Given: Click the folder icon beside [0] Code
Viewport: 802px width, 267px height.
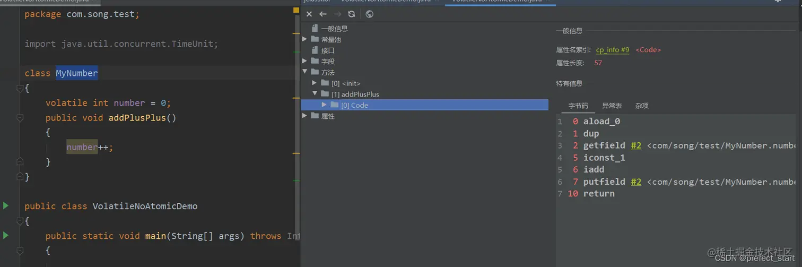Looking at the screenshot, I should pos(335,105).
